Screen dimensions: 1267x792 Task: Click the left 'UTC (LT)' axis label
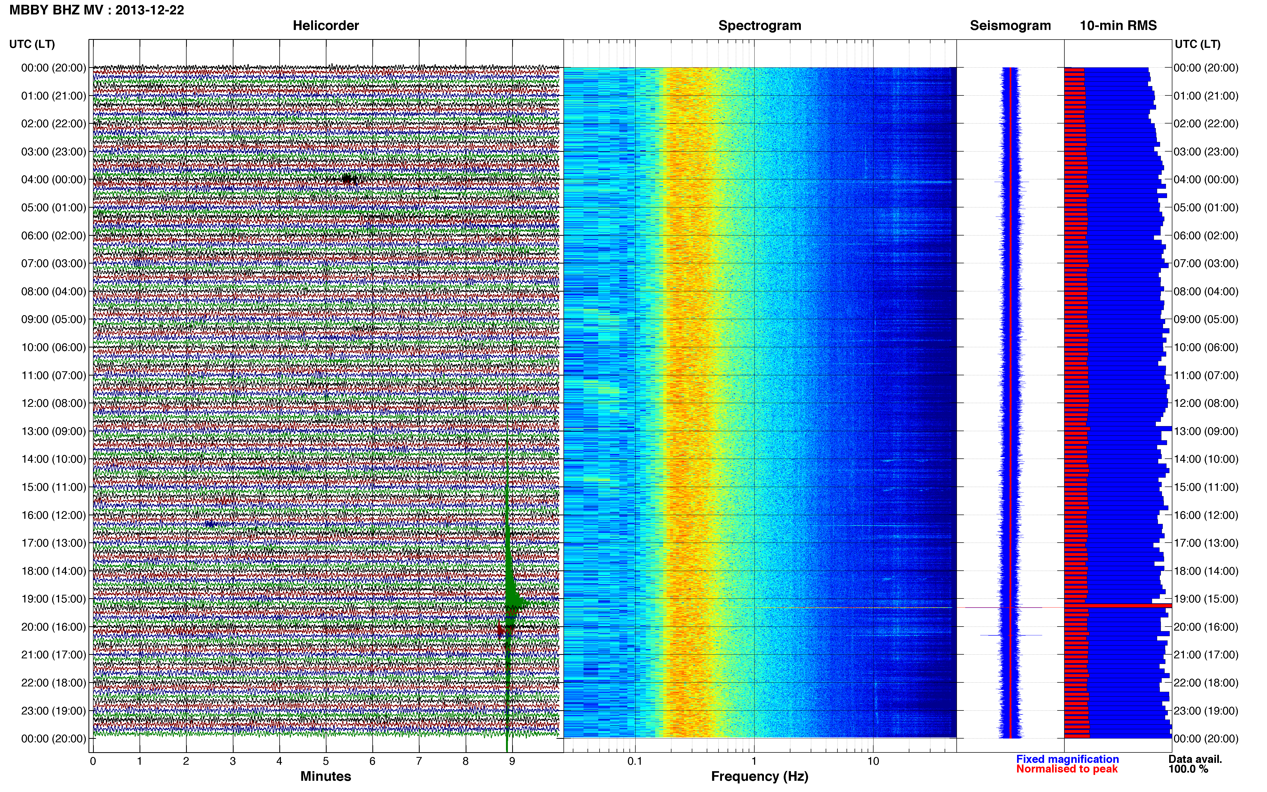click(x=32, y=44)
